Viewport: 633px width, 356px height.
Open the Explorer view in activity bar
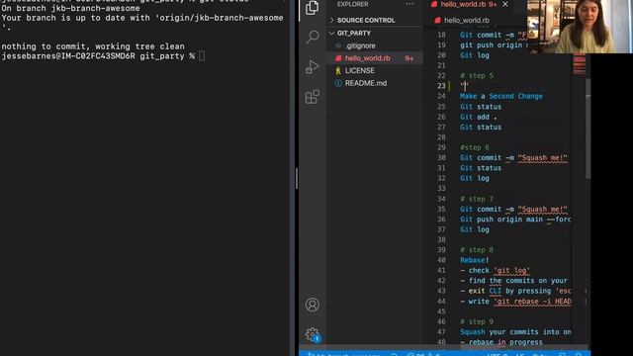[312, 8]
